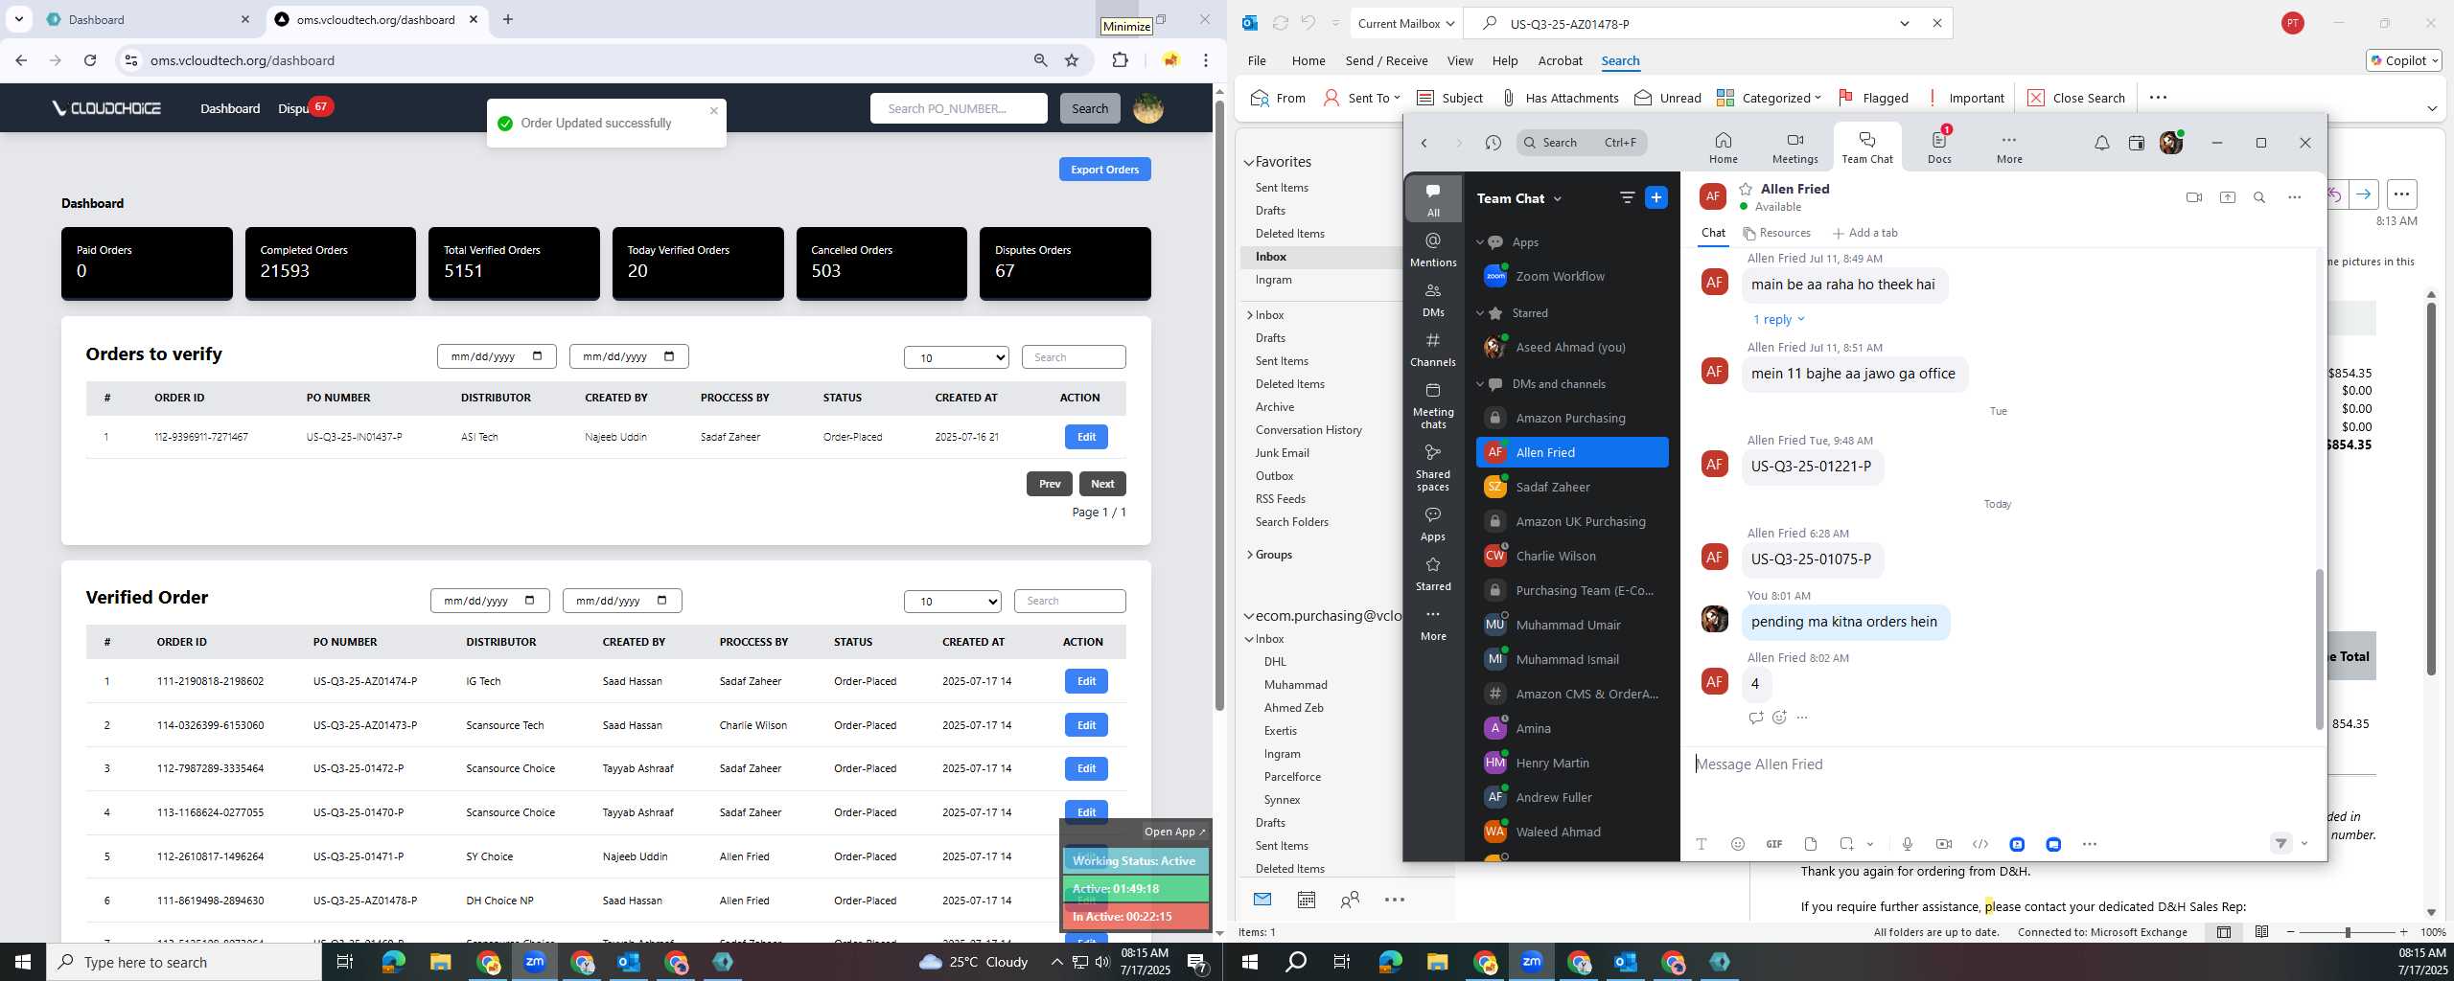Click attach file icon in composer
The image size is (2454, 981).
(1810, 844)
